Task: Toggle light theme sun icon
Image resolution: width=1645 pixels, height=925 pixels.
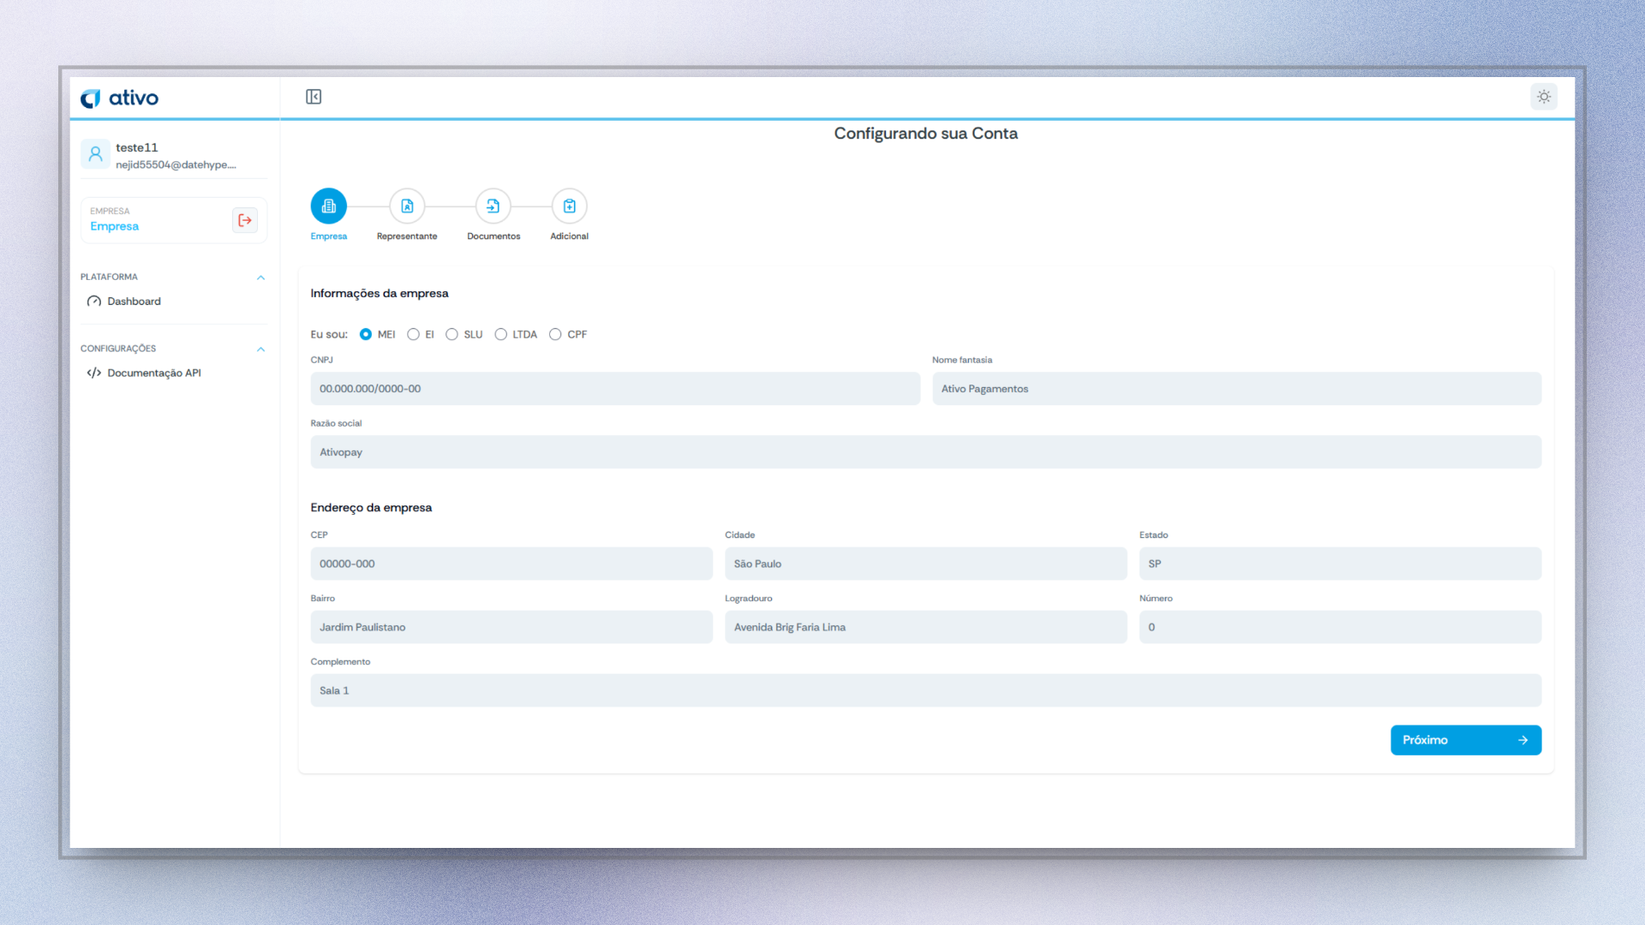Action: tap(1543, 97)
